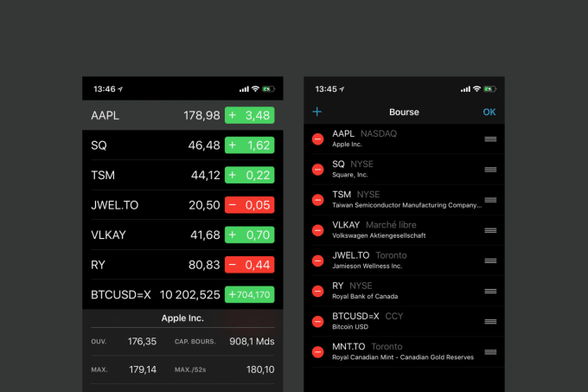Delete VLKAY with its red minus icon

pyautogui.click(x=317, y=230)
